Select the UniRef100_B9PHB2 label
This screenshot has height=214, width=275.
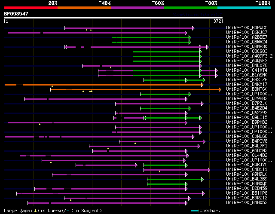coord(247,122)
